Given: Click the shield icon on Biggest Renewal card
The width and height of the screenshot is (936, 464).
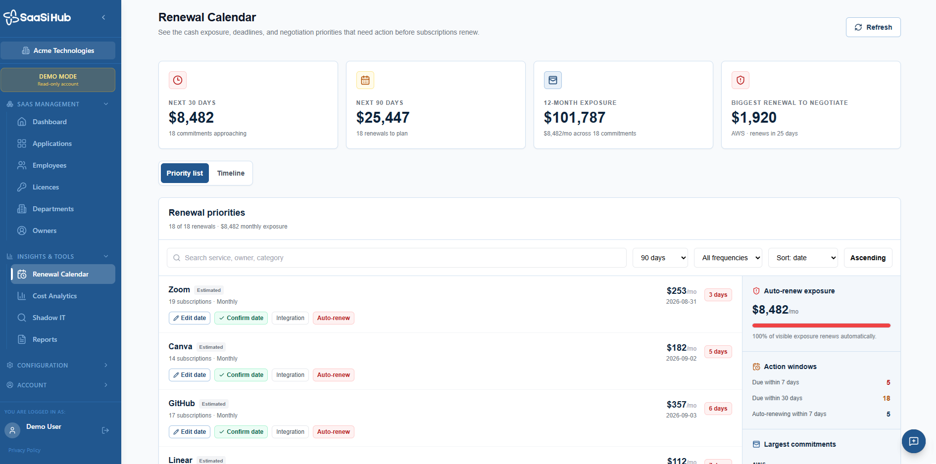Looking at the screenshot, I should tap(740, 80).
